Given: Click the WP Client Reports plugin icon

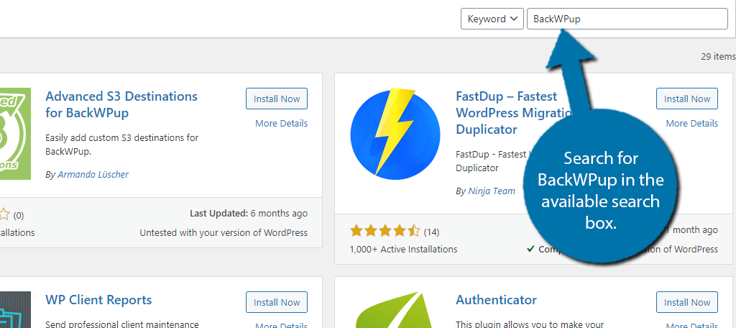Looking at the screenshot, I should pyautogui.click(x=16, y=310).
